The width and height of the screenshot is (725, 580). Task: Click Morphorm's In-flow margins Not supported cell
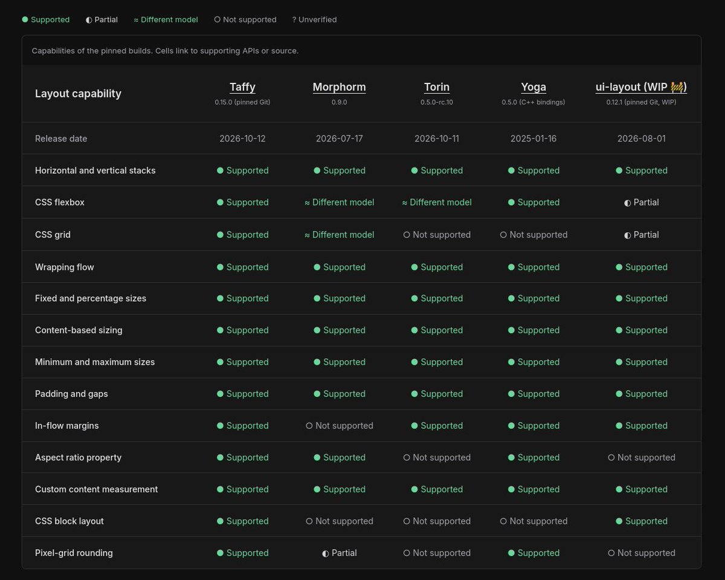339,426
